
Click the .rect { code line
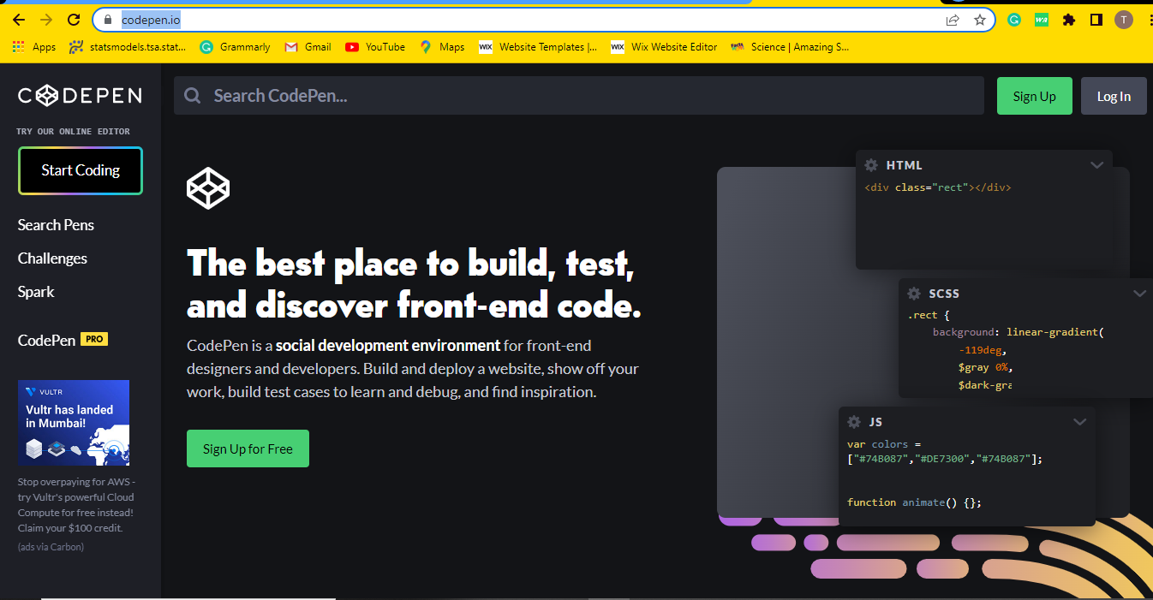(x=929, y=316)
